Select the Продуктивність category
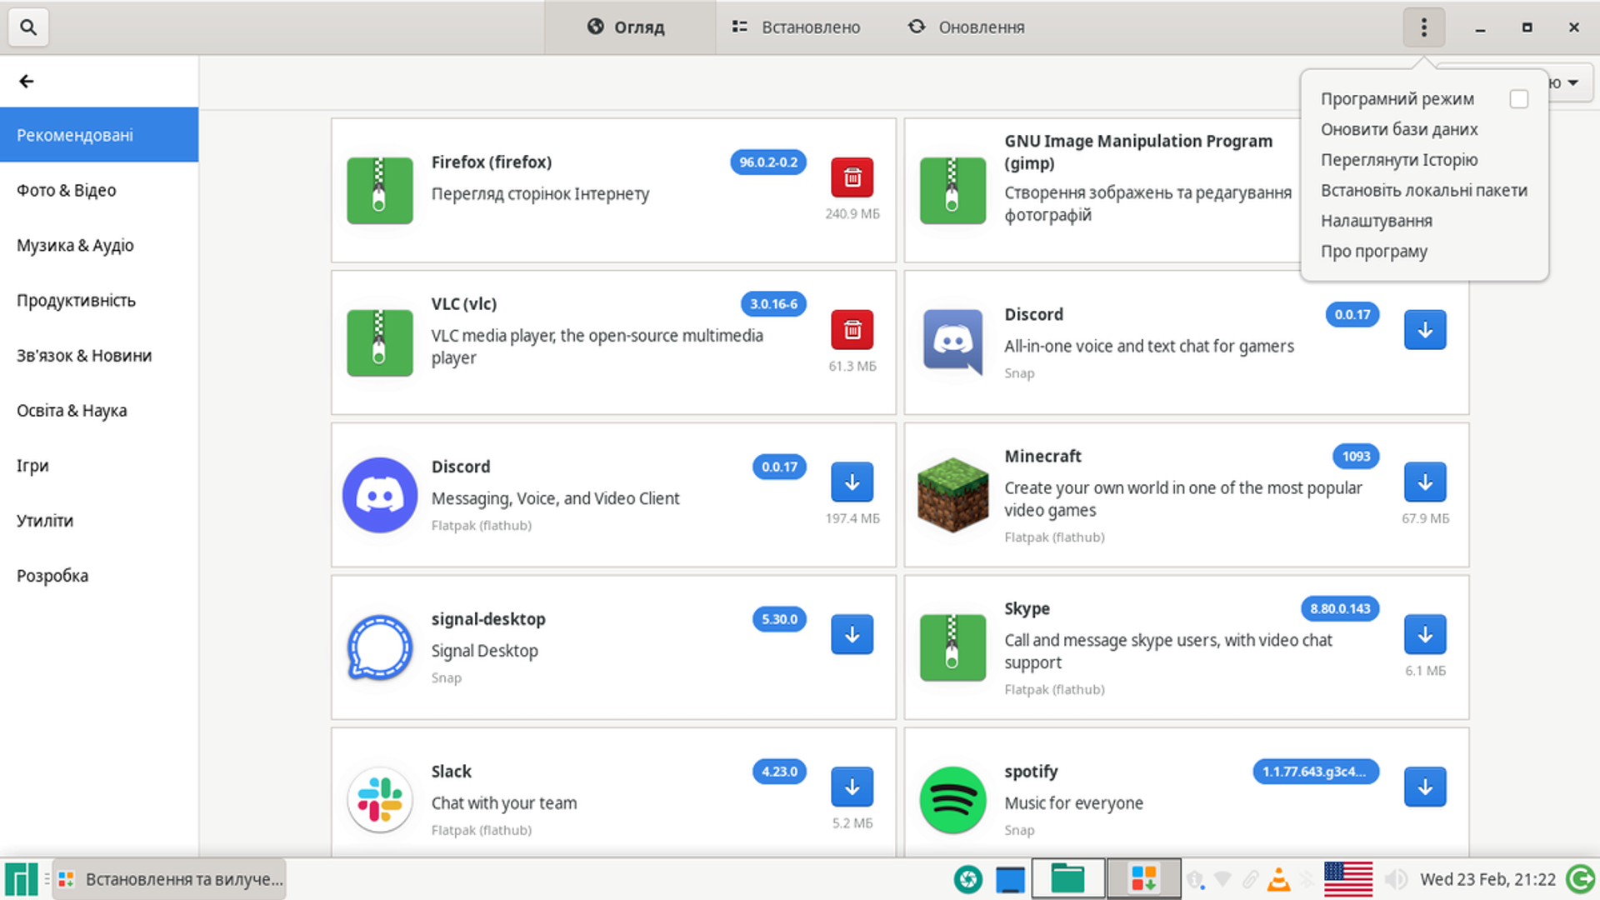Image resolution: width=1600 pixels, height=900 pixels. pos(99,300)
